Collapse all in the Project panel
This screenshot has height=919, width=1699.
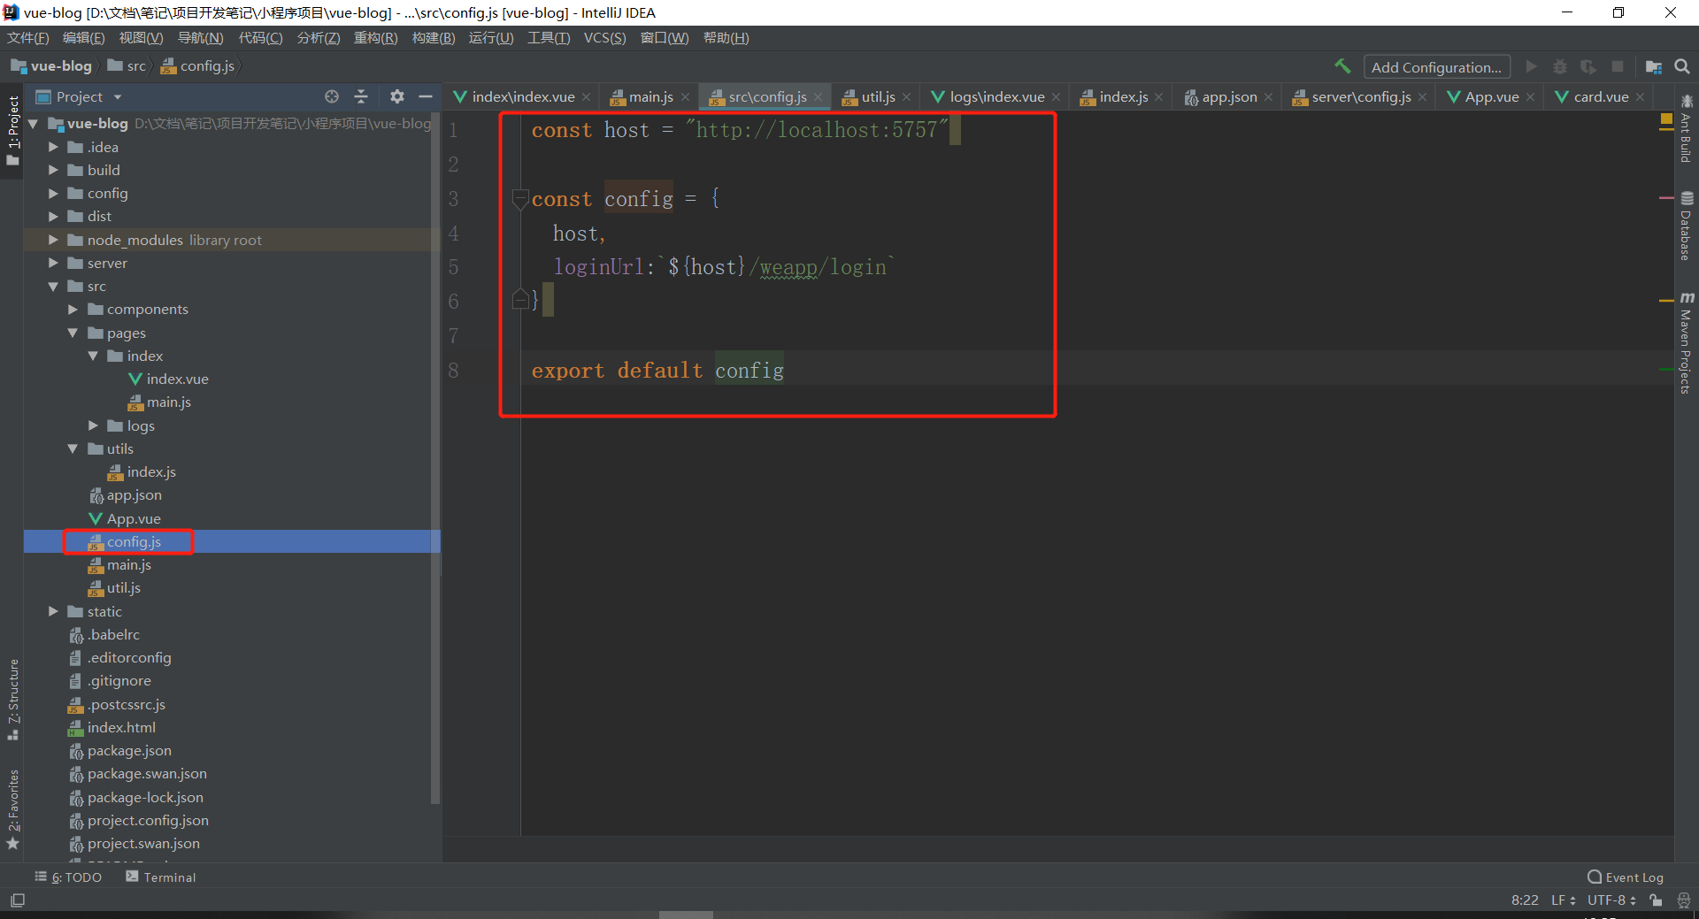point(361,96)
